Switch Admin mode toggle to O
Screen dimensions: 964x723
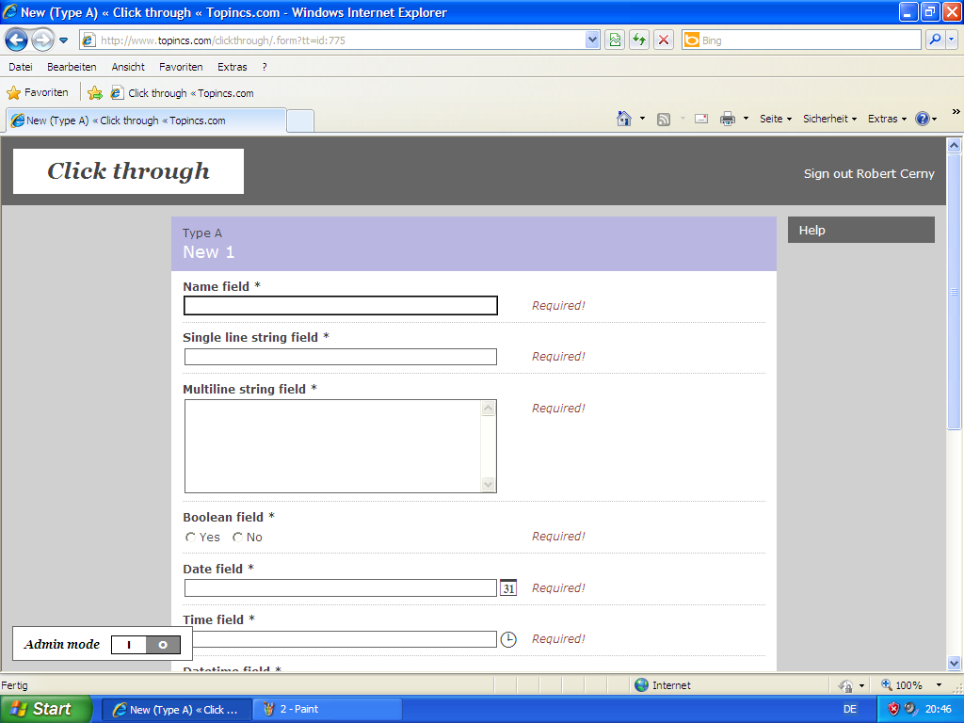163,645
